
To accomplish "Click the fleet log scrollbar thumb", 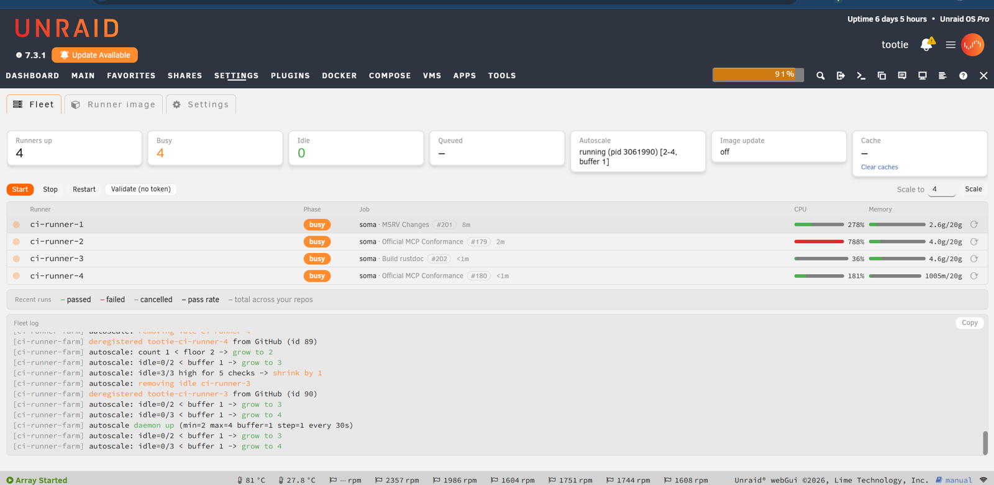I will tap(985, 443).
